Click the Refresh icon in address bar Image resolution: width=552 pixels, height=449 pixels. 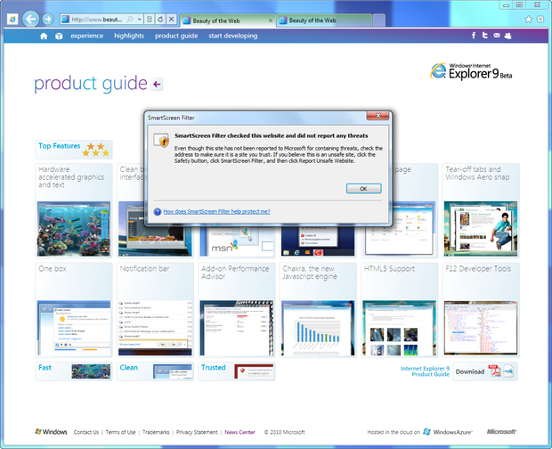click(x=160, y=19)
